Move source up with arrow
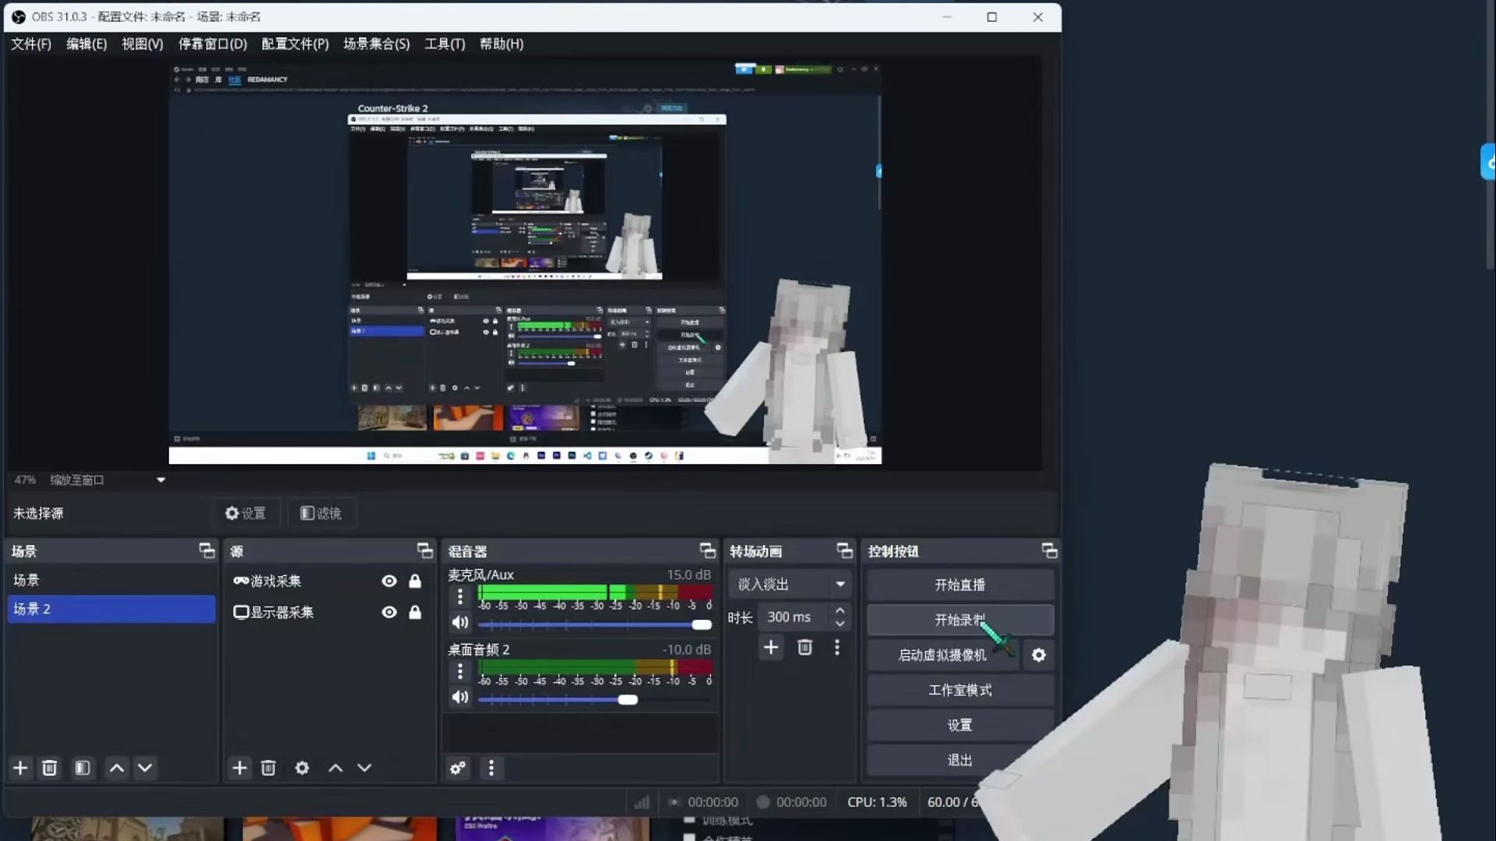This screenshot has height=841, width=1496. pyautogui.click(x=336, y=768)
